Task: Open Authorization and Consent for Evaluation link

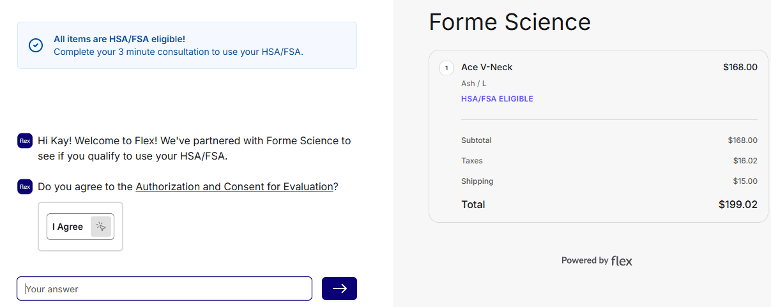Action: [234, 187]
